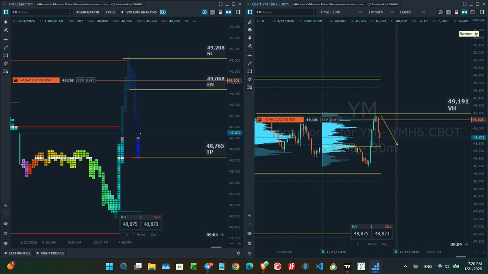Toggle the eye visibility icon on TPO sidebar
The width and height of the screenshot is (488, 274).
(6, 223)
